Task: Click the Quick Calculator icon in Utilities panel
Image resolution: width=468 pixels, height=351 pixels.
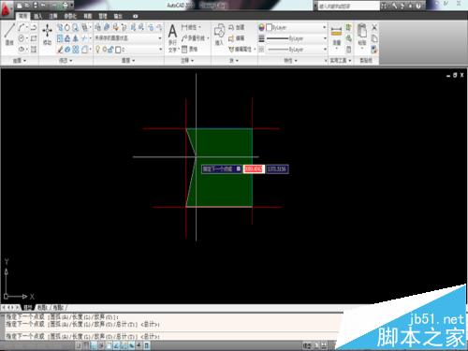Action: click(x=349, y=50)
